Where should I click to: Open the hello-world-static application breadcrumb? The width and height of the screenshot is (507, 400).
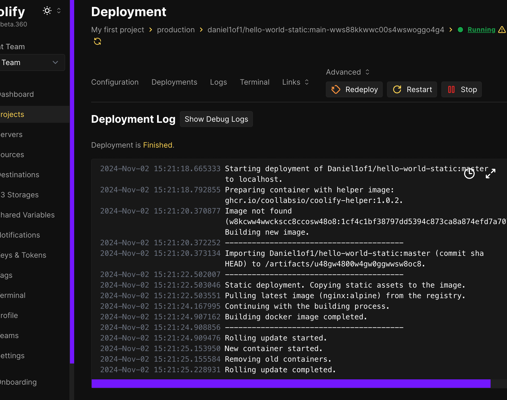[326, 30]
